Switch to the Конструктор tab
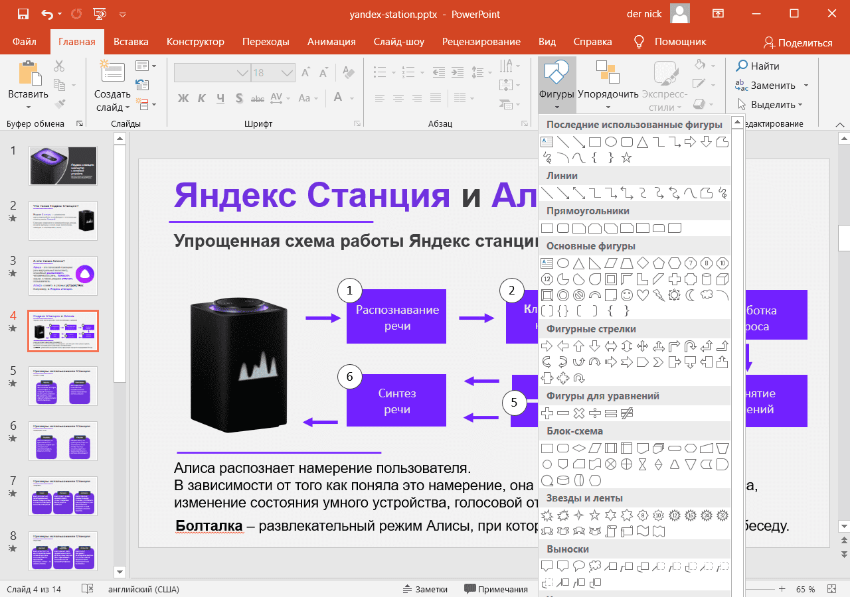Screen dimensions: 850x597 195,42
